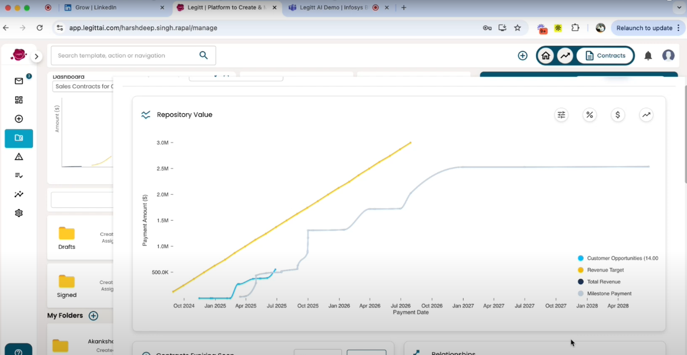Viewport: 687px width, 355px height.
Task: Expand sidebar with the chevron arrow
Action: 37,56
